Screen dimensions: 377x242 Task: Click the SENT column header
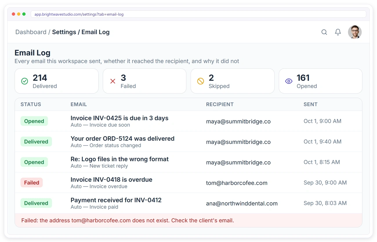[x=311, y=104]
